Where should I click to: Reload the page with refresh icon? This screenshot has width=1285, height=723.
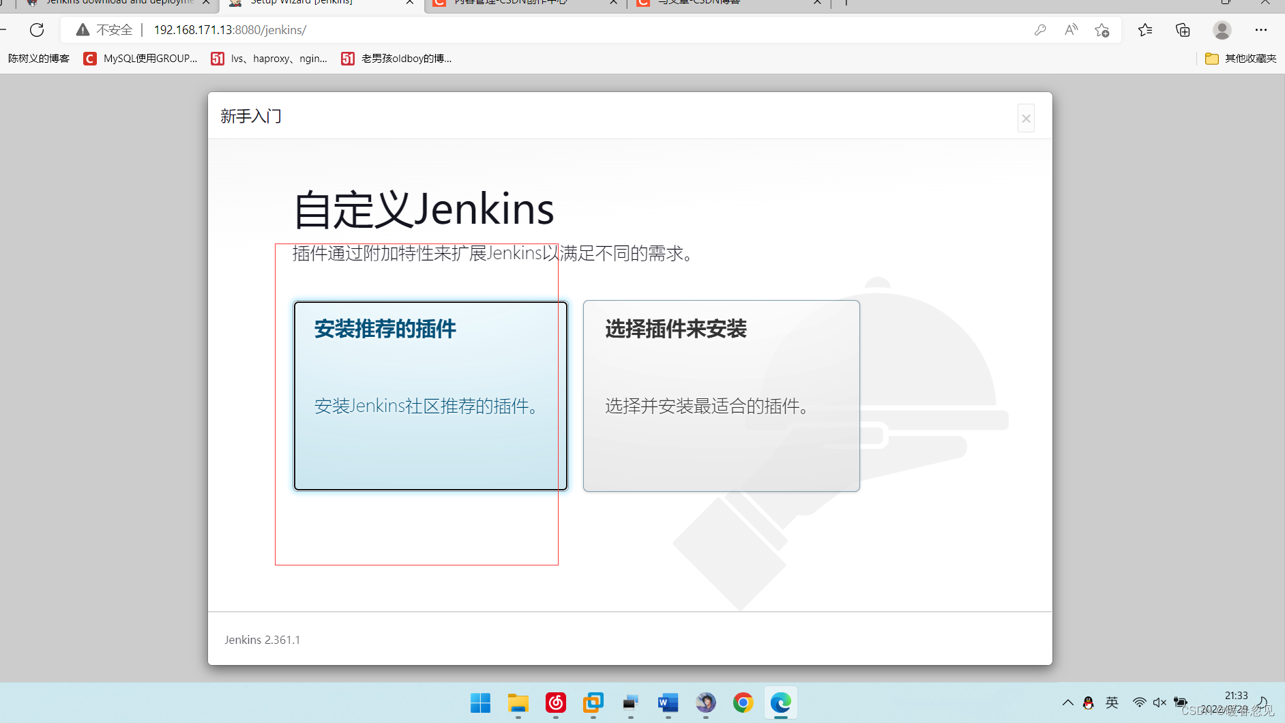37,30
